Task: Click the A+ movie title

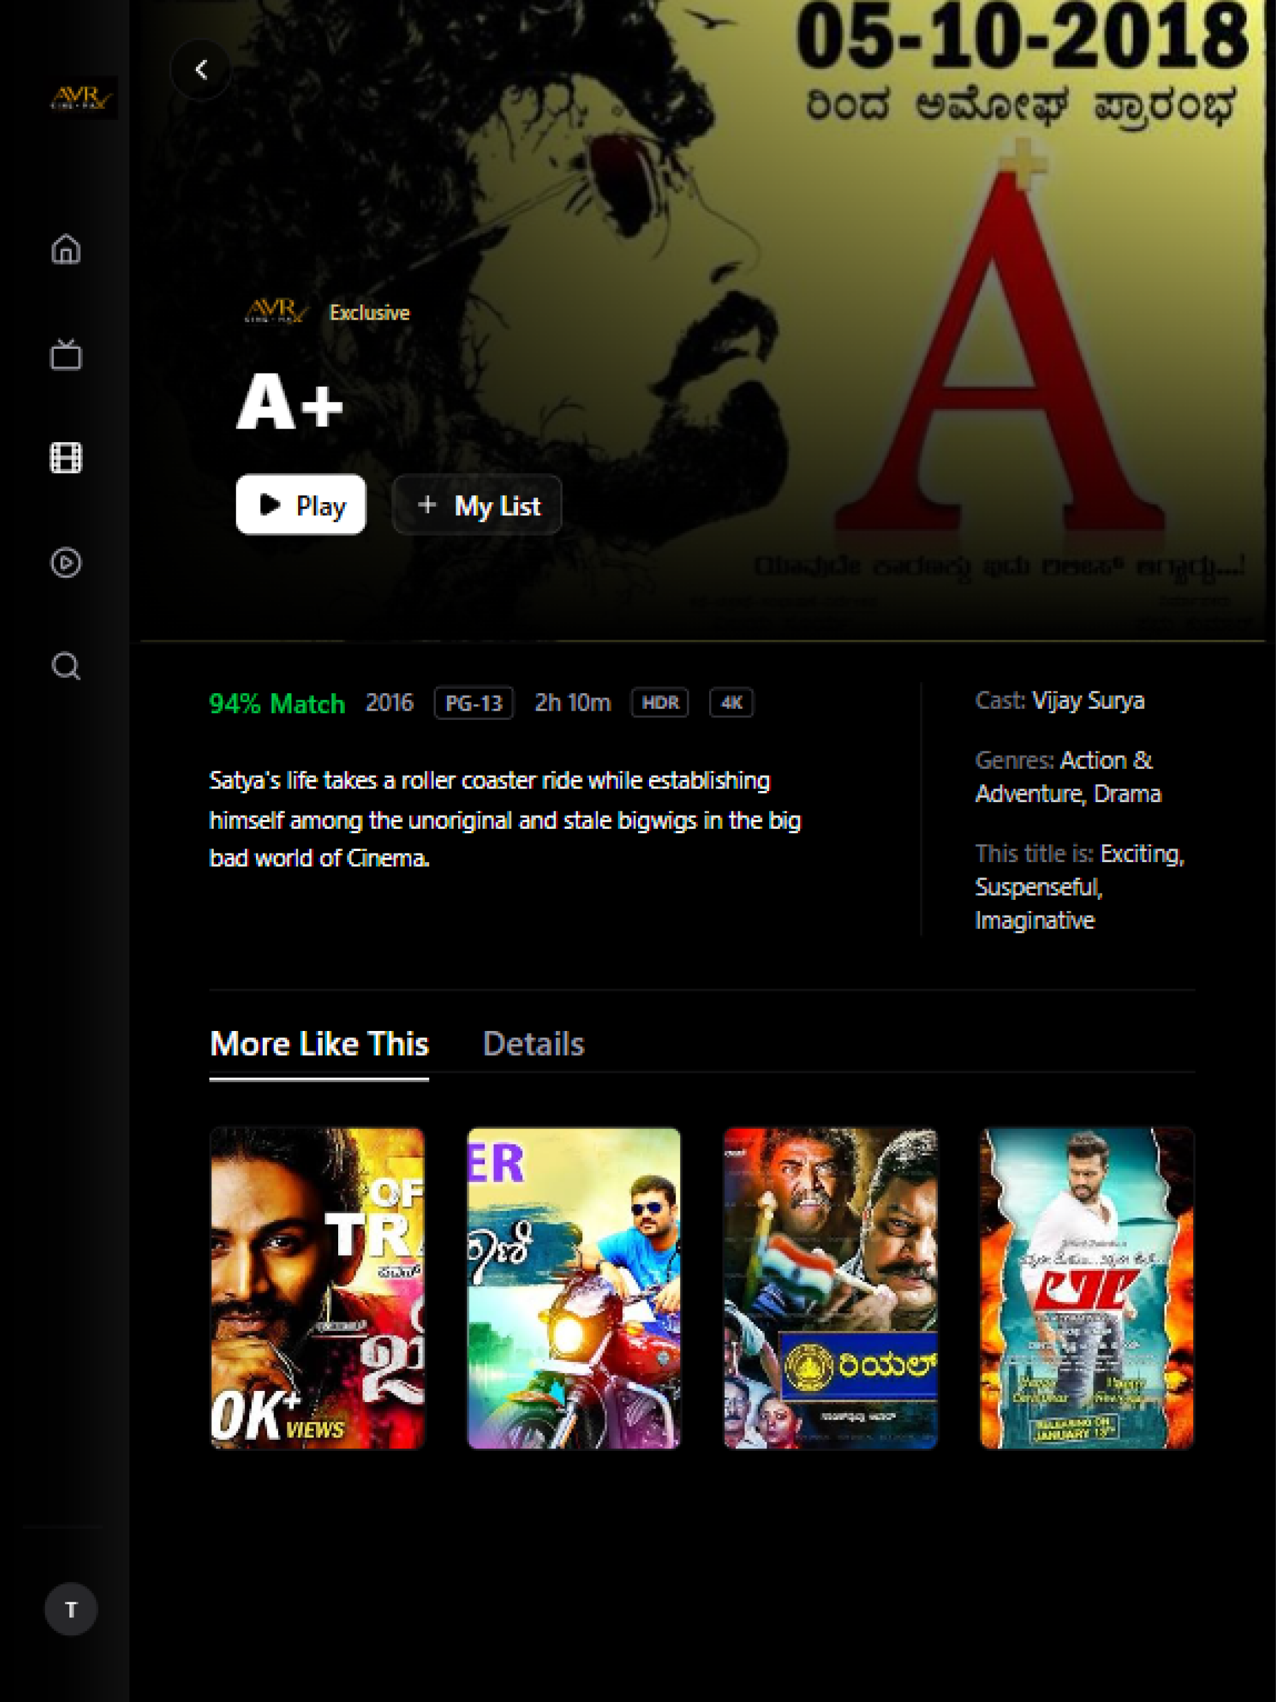Action: [289, 401]
